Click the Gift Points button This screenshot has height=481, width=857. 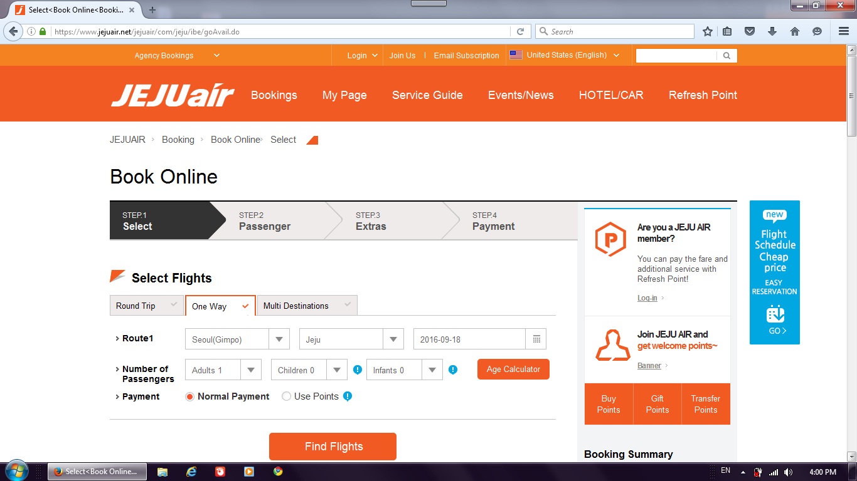657,404
